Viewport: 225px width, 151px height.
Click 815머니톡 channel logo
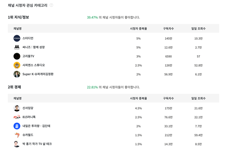17,117
